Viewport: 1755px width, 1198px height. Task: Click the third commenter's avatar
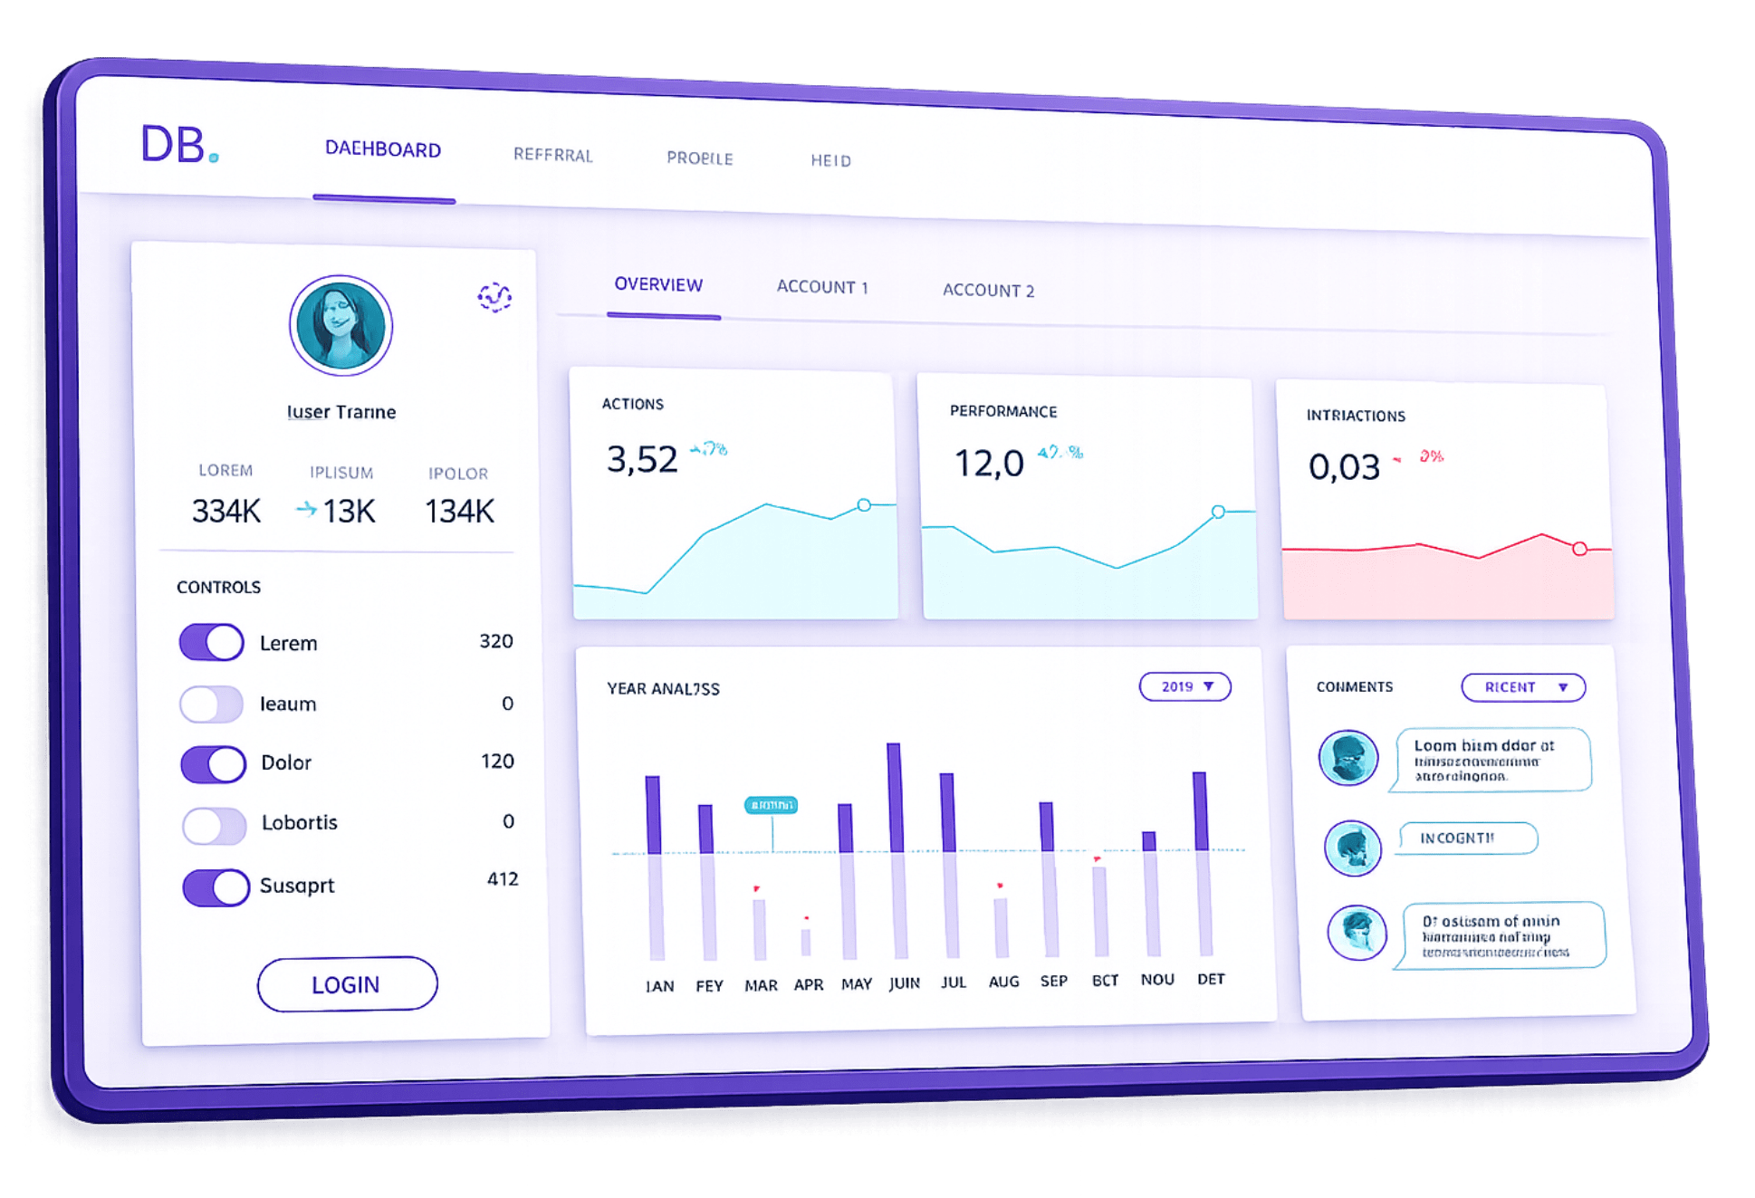point(1357,933)
